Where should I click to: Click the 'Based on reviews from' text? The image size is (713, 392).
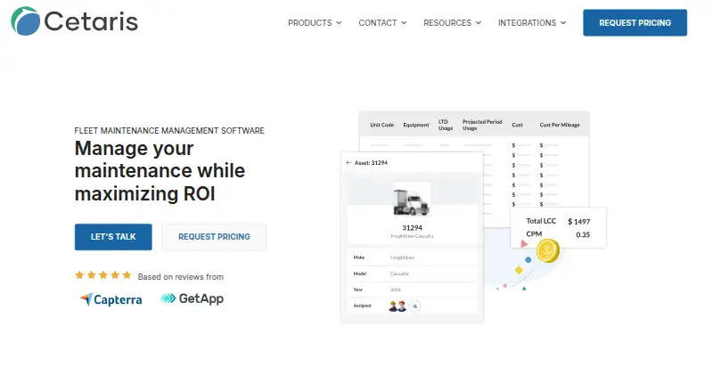[x=181, y=276]
